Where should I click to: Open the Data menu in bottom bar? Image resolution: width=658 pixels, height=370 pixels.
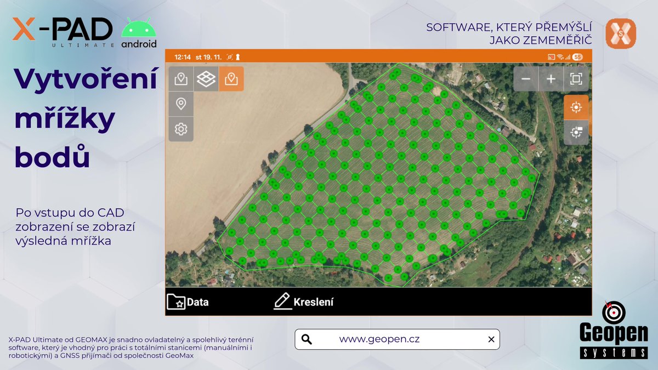[188, 301]
